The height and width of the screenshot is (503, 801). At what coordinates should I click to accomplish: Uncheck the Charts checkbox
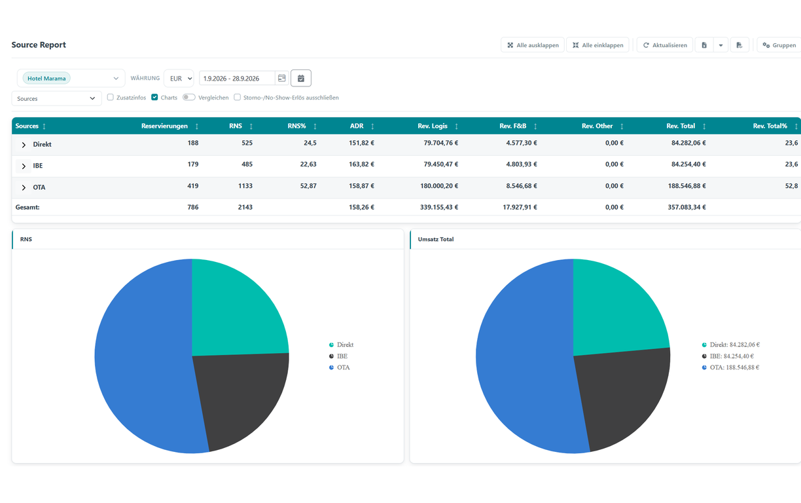tap(154, 98)
